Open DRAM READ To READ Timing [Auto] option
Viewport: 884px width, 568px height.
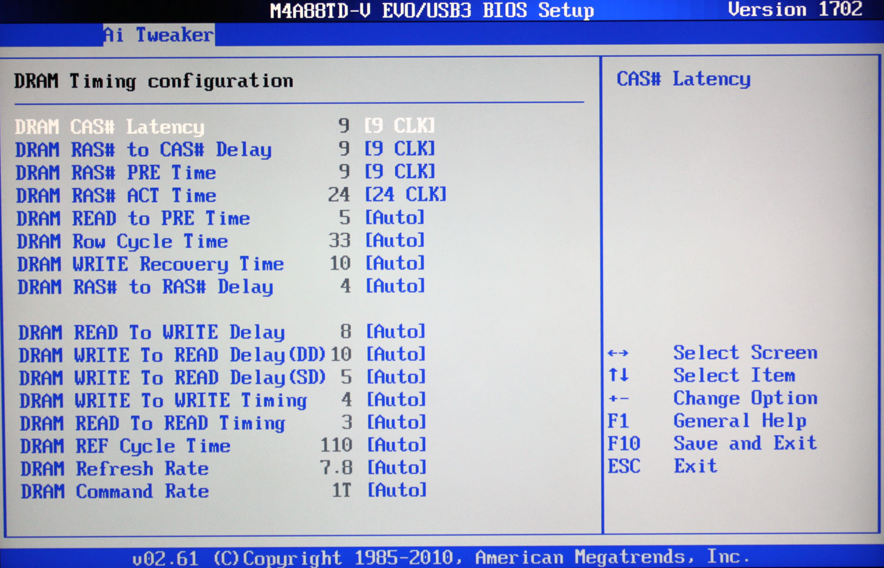coord(396,422)
